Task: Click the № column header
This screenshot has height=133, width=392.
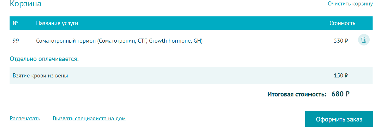Action: pos(16,23)
